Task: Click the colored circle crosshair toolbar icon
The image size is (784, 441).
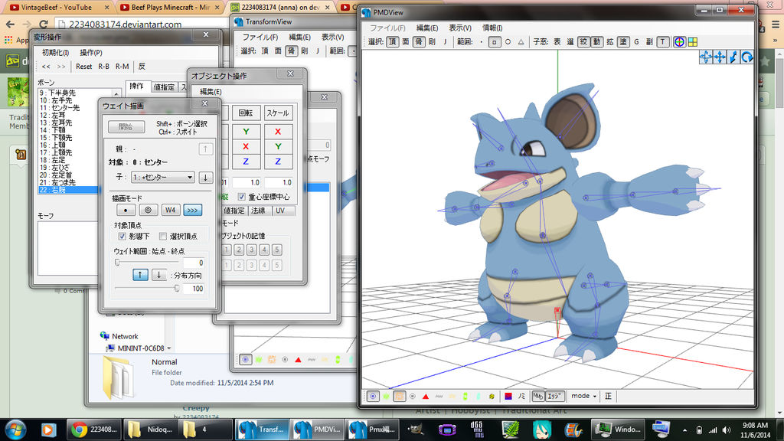Action: tap(678, 41)
